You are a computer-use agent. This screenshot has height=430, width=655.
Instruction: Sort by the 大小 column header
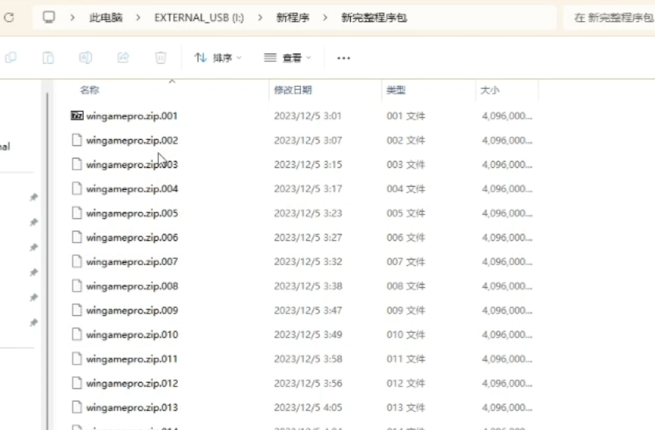click(489, 91)
